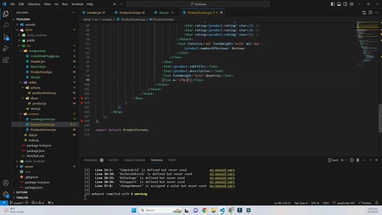Expand the TIMELINE section
382x215 pixels.
tap(45, 198)
